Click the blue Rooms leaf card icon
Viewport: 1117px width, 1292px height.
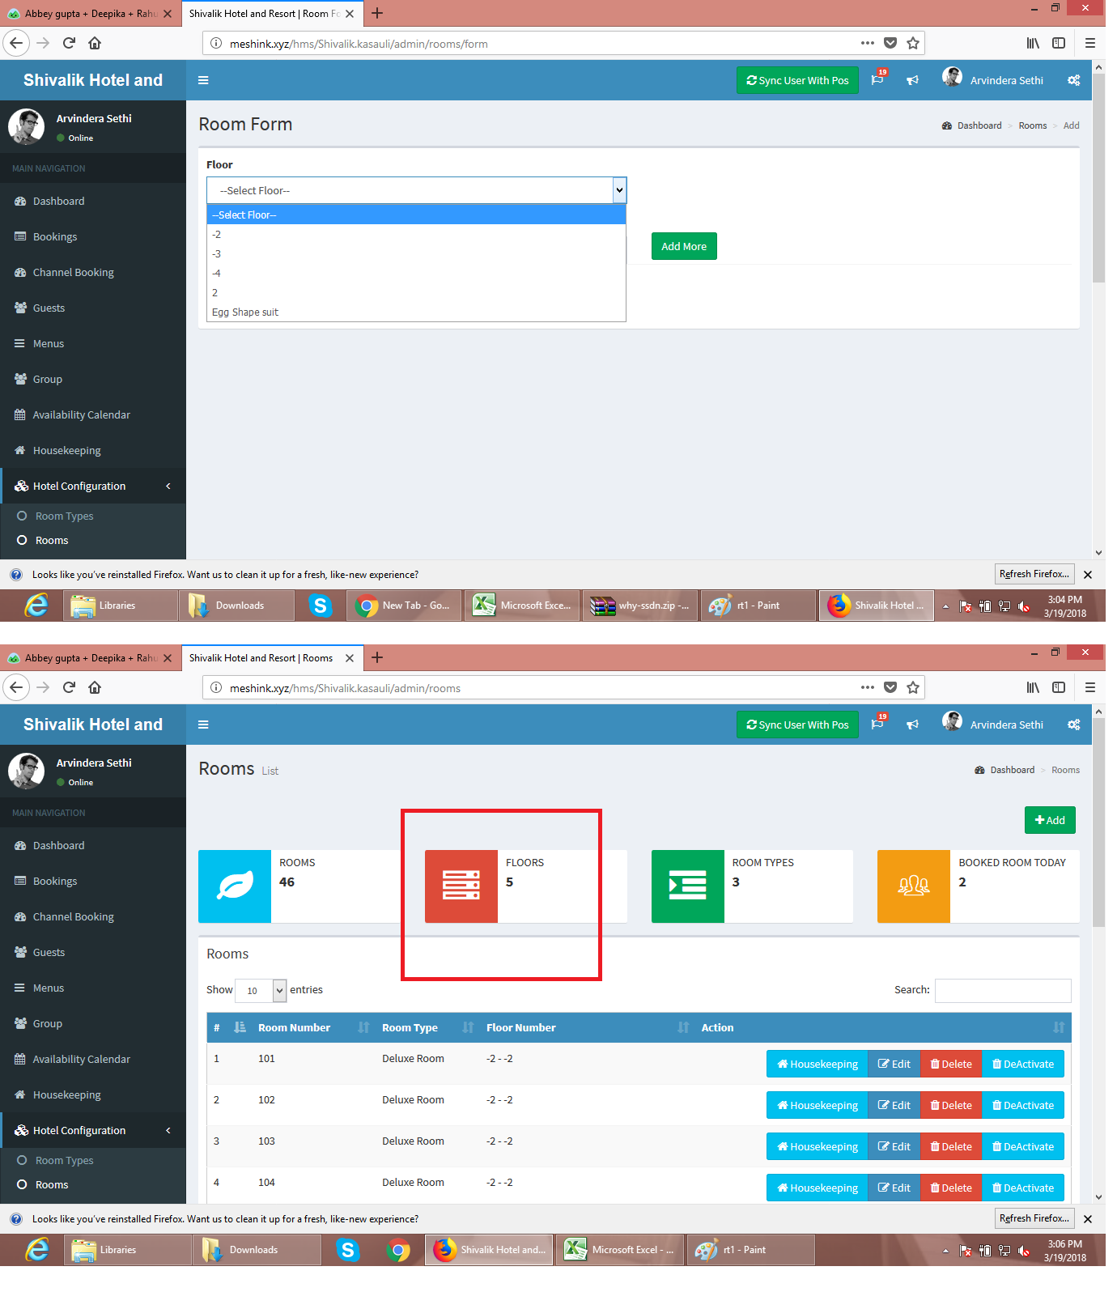pyautogui.click(x=235, y=886)
